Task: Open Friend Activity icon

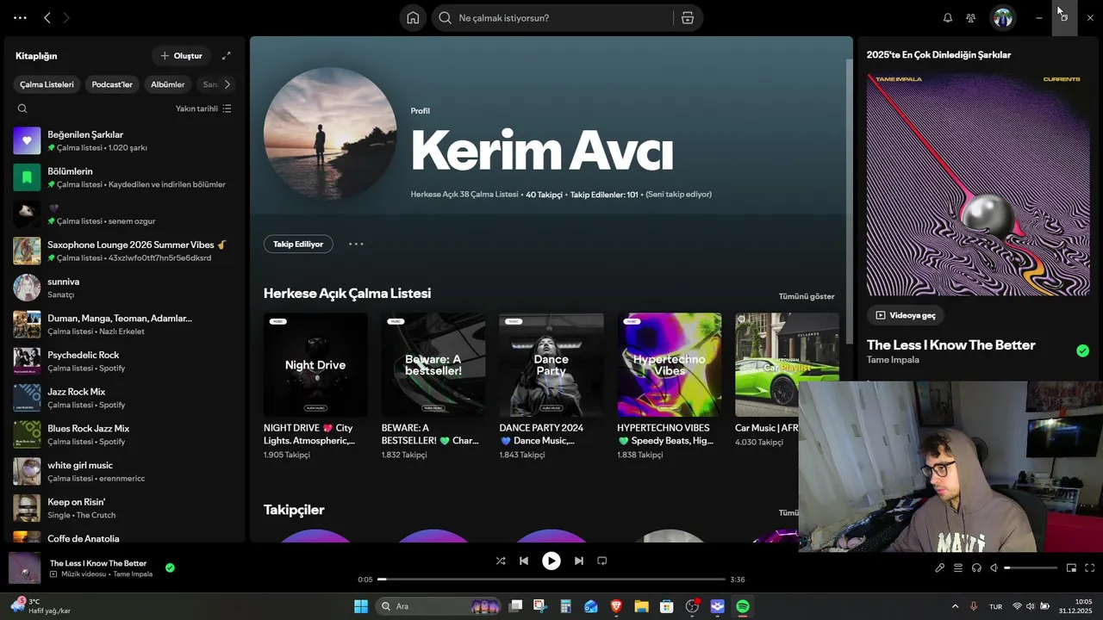Action: click(x=971, y=18)
